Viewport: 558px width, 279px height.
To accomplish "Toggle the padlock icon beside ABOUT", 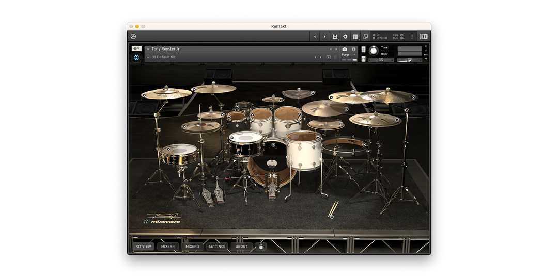I will tap(261, 247).
